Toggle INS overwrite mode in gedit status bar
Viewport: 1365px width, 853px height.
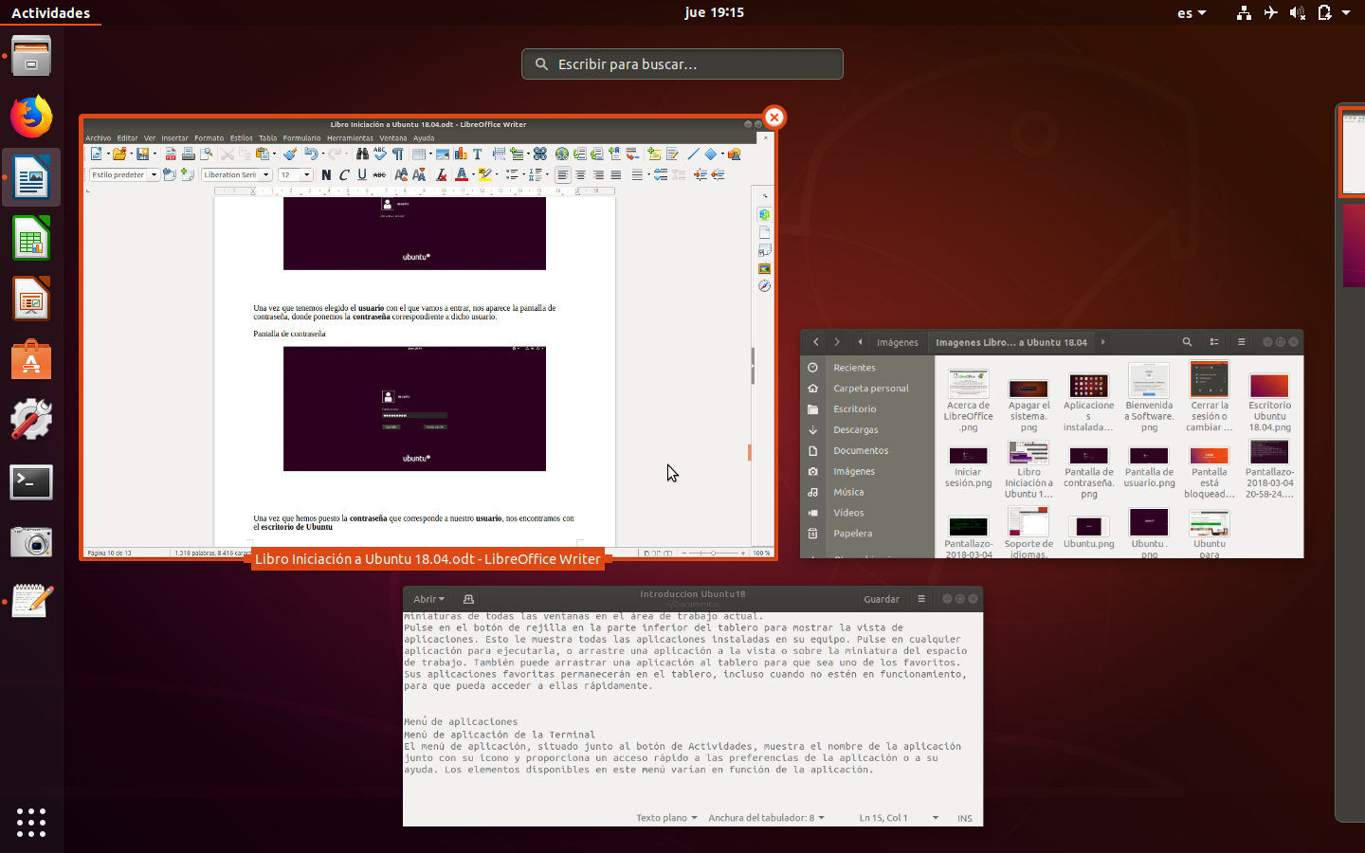[965, 818]
